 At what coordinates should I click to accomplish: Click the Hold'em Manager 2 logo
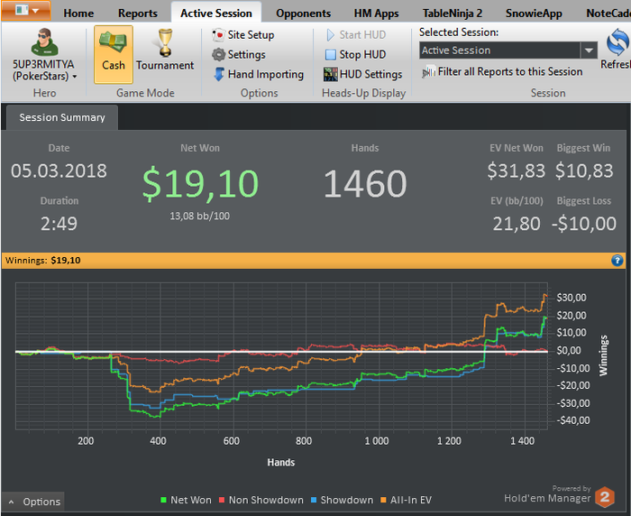click(x=605, y=497)
